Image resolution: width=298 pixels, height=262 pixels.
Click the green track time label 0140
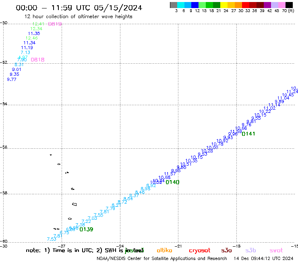coord(172,182)
